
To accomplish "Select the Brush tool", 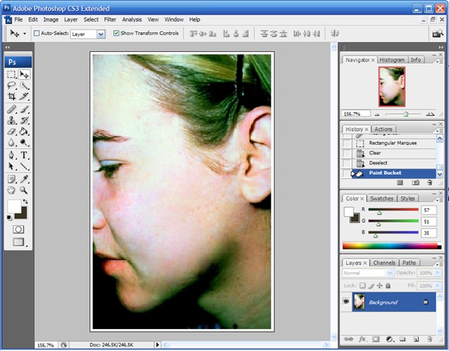I will click(x=24, y=109).
